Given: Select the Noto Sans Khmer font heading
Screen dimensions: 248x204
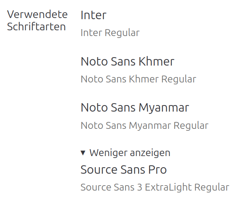Looking at the screenshot, I should [x=127, y=61].
